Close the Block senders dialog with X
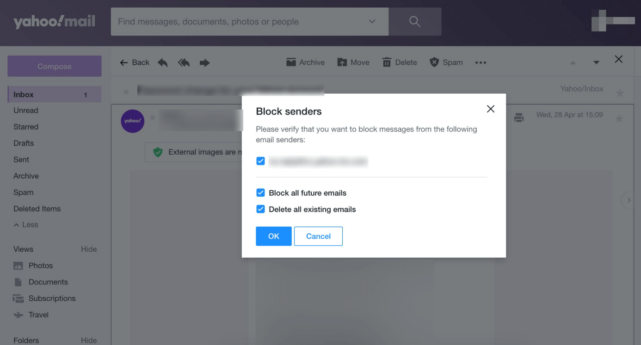The height and width of the screenshot is (345, 641). tap(491, 109)
